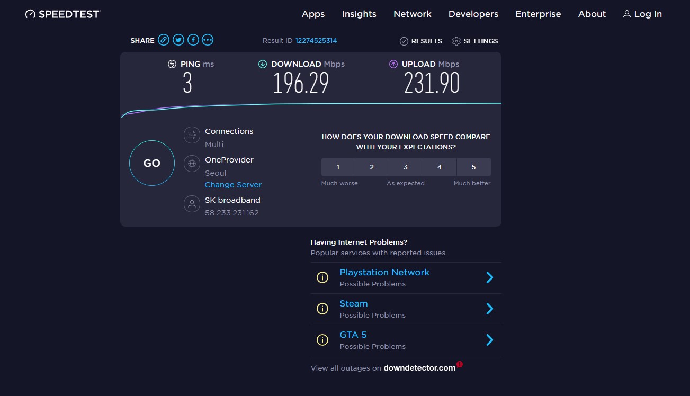Rate download speed as 5
690x396 pixels.
[x=473, y=167]
